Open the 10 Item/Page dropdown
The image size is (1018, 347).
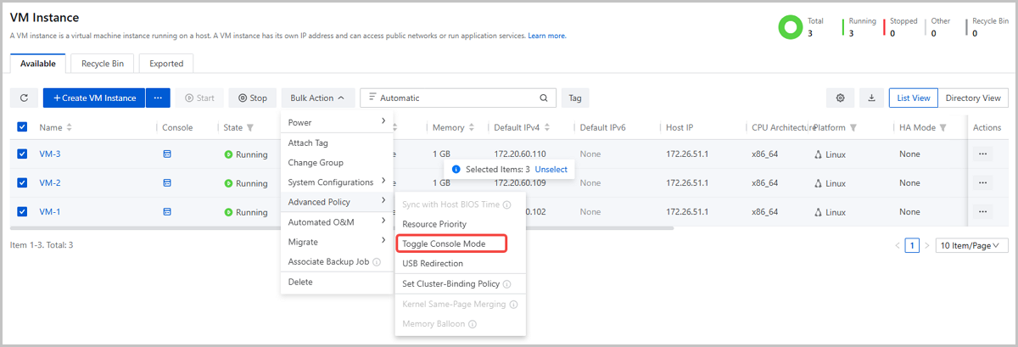tap(971, 245)
